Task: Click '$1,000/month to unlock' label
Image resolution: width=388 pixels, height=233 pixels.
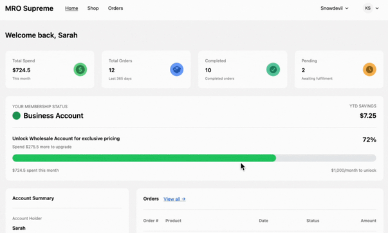Action: click(354, 171)
